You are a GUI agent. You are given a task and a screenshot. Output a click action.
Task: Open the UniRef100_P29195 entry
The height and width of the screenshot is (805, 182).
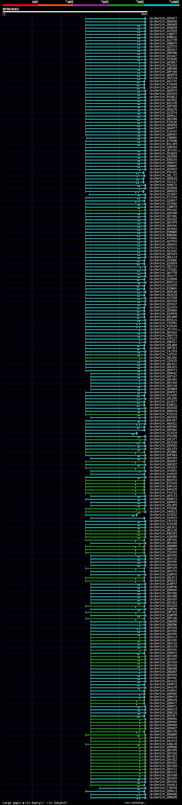tap(163, 524)
